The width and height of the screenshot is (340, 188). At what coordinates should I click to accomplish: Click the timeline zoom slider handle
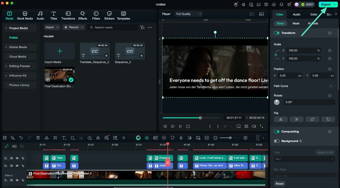[x=230, y=138]
